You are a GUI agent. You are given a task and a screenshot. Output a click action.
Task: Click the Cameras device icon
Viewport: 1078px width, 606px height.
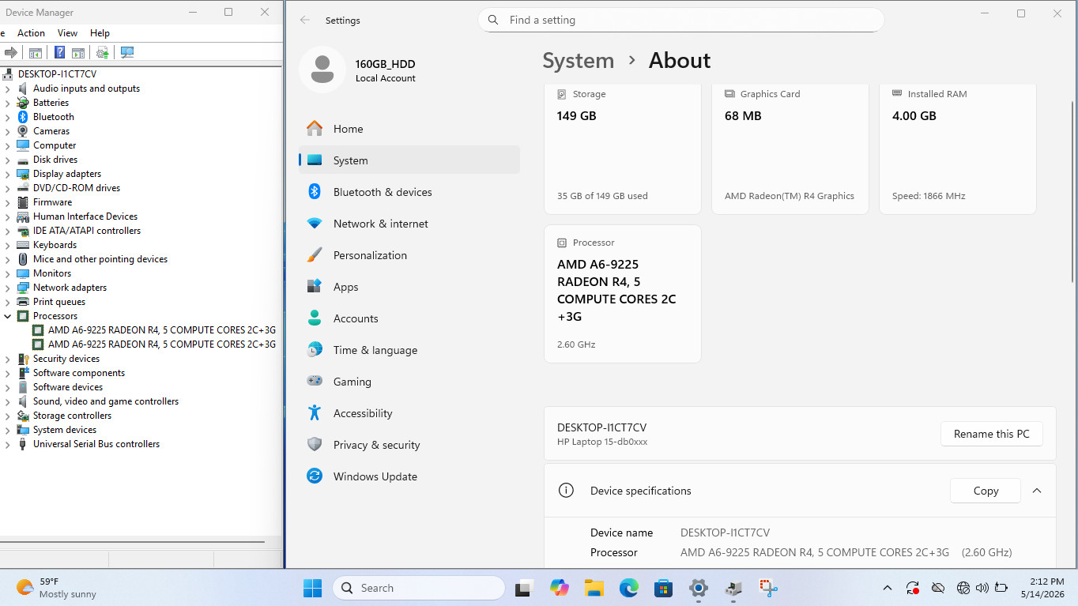[23, 131]
